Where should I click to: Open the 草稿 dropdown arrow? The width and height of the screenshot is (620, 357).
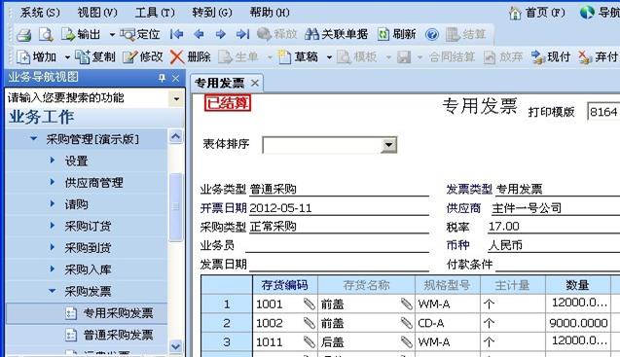pos(329,57)
